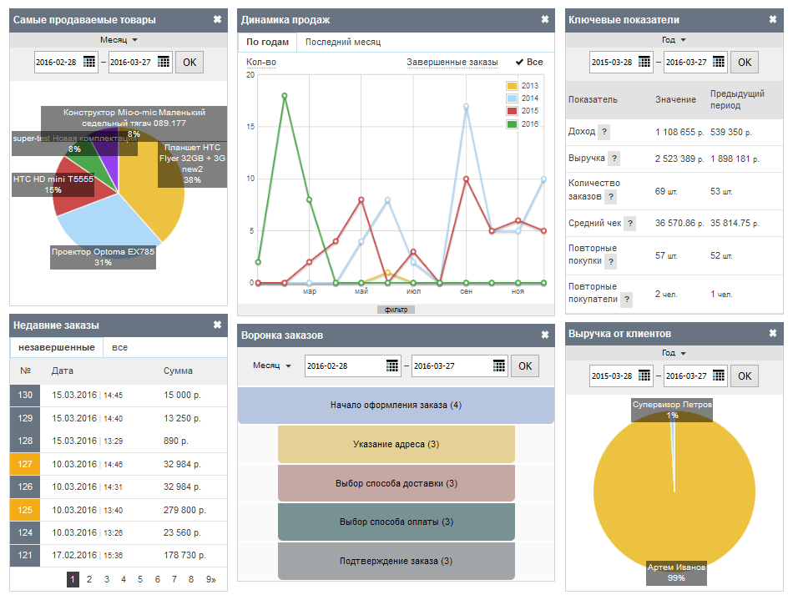Select funnel stage Указание адреса (3)

(x=396, y=444)
